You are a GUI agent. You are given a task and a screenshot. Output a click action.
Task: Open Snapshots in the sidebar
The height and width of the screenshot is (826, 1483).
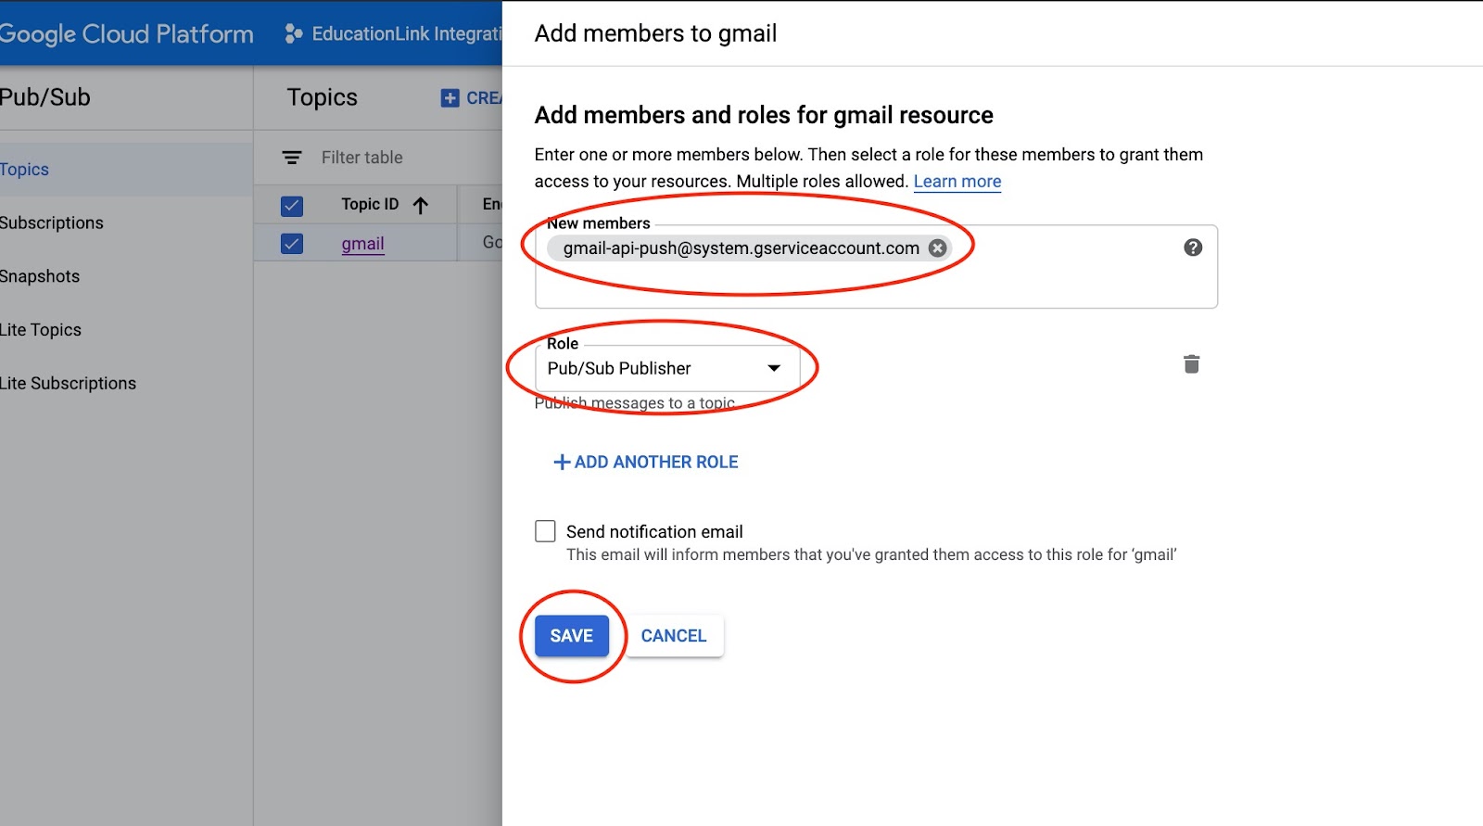click(x=40, y=276)
